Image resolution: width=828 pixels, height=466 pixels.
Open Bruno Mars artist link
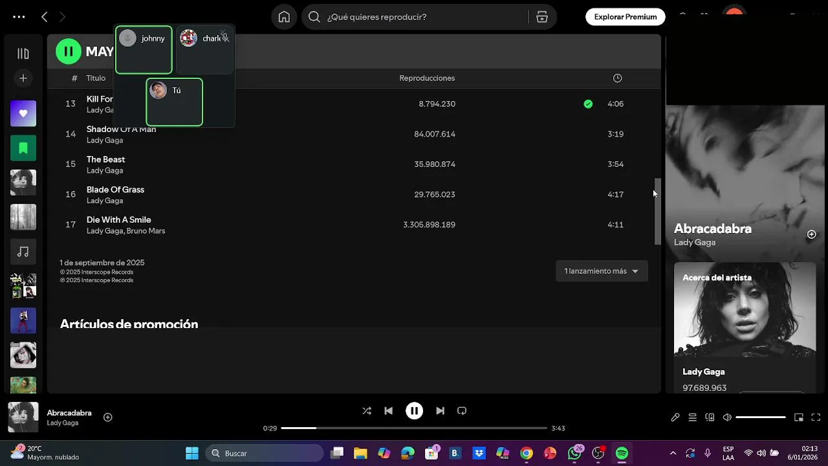pos(146,231)
